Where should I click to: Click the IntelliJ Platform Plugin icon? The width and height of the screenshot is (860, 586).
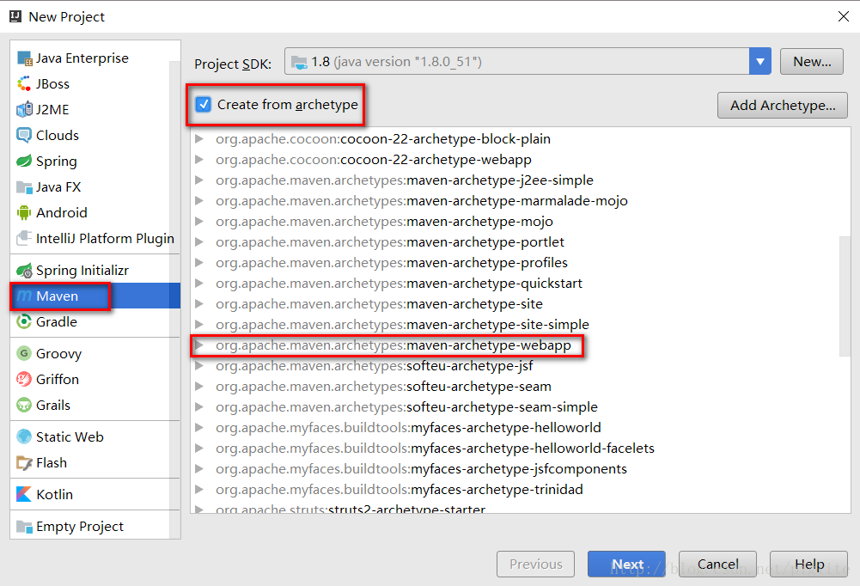point(24,238)
